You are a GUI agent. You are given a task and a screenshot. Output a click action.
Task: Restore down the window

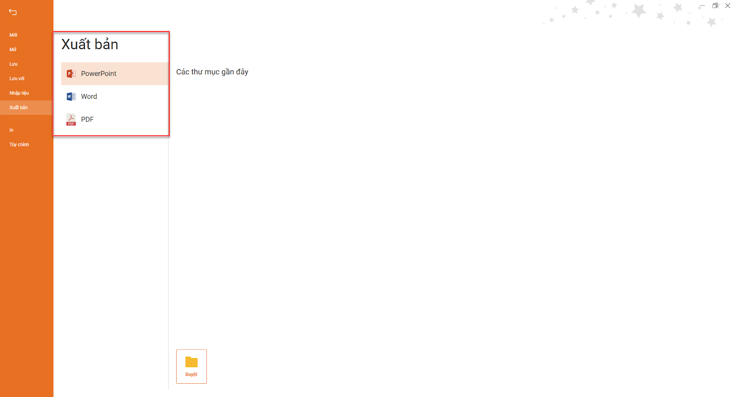click(715, 6)
